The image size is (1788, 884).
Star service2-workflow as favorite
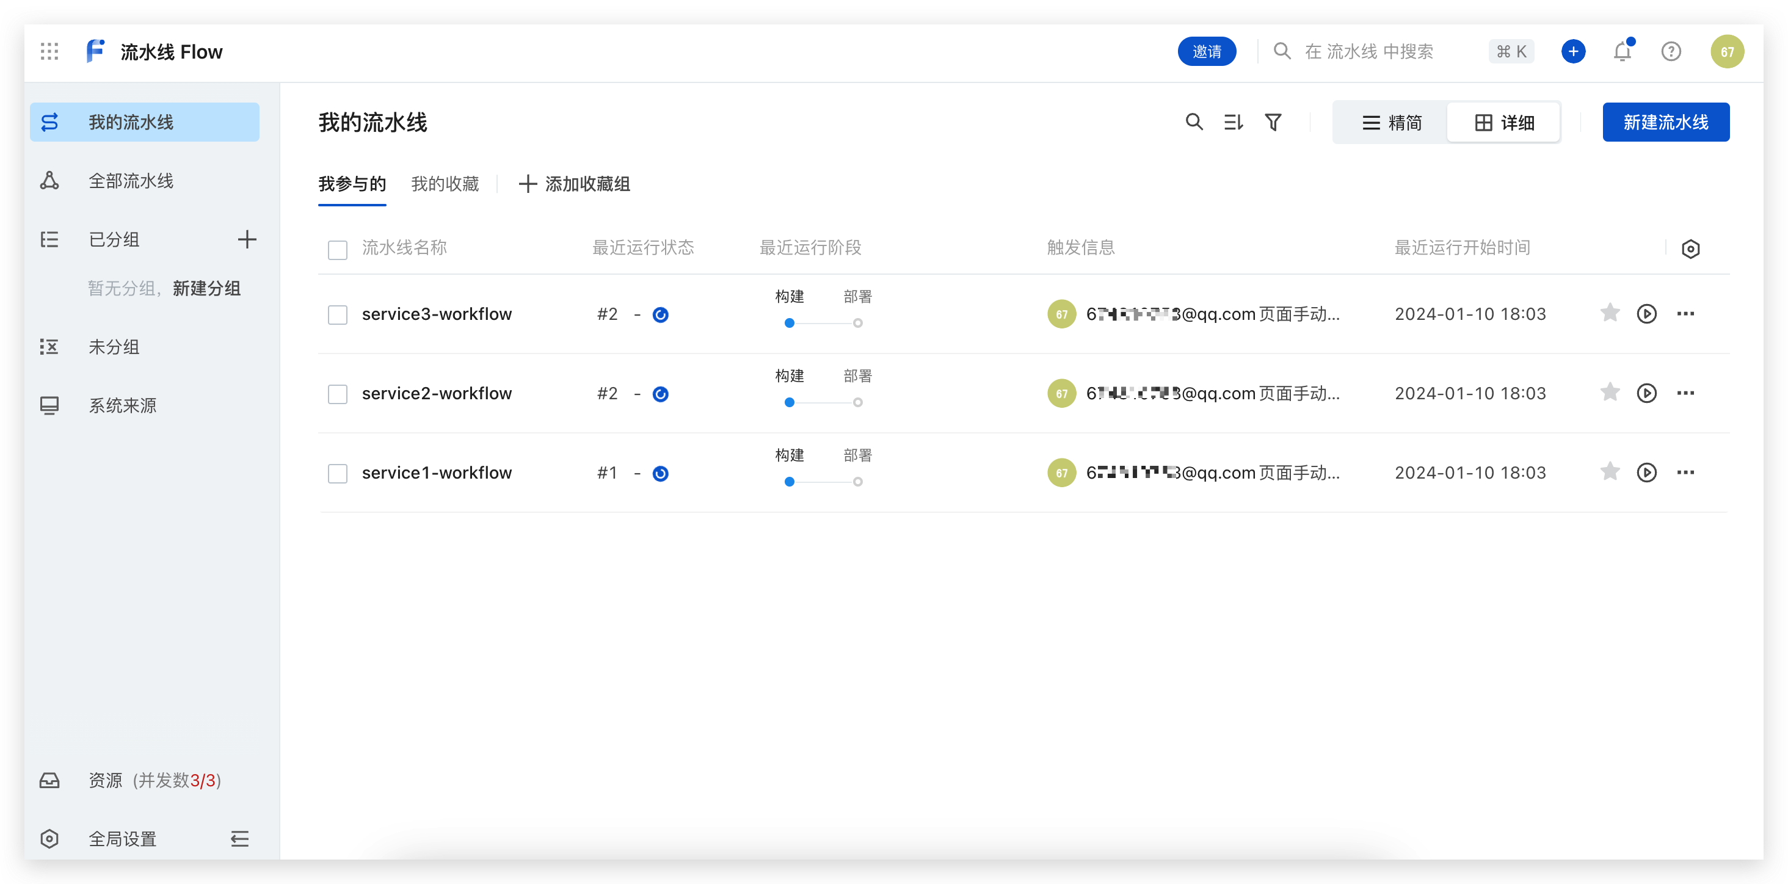click(x=1610, y=392)
